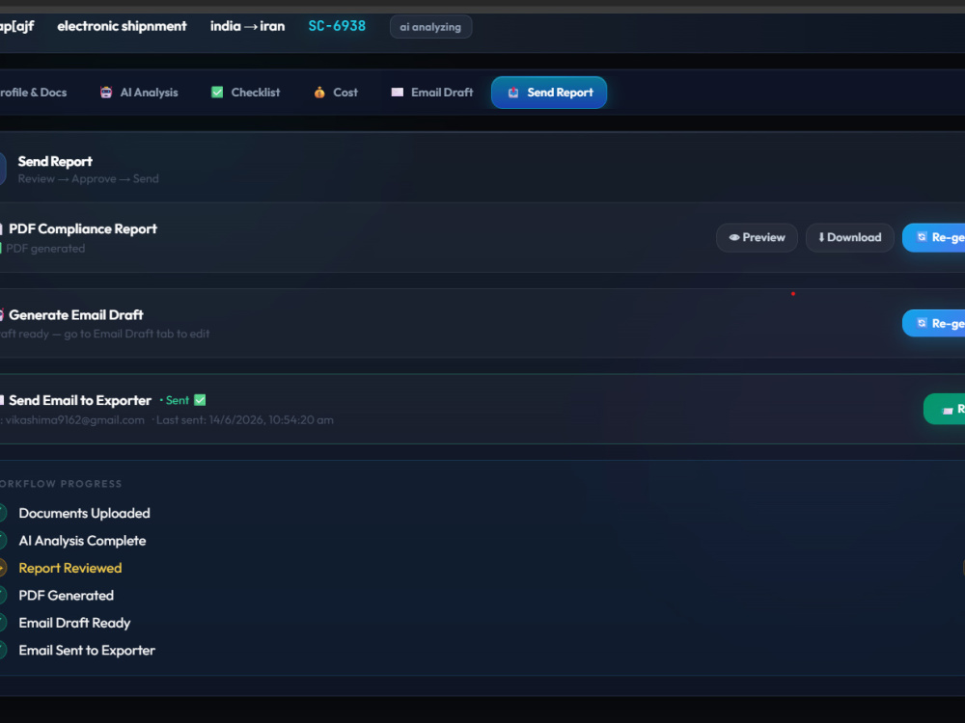The height and width of the screenshot is (723, 965).
Task: Click the green resend button for exporter email
Action: click(944, 409)
